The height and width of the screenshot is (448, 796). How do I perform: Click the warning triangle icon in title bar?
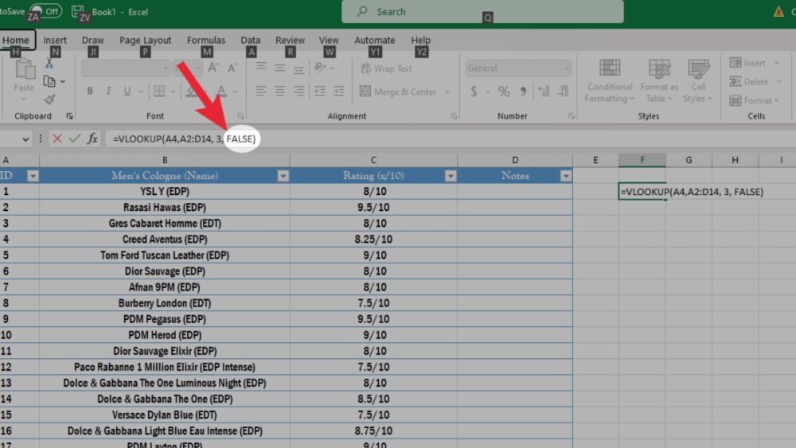pos(778,11)
